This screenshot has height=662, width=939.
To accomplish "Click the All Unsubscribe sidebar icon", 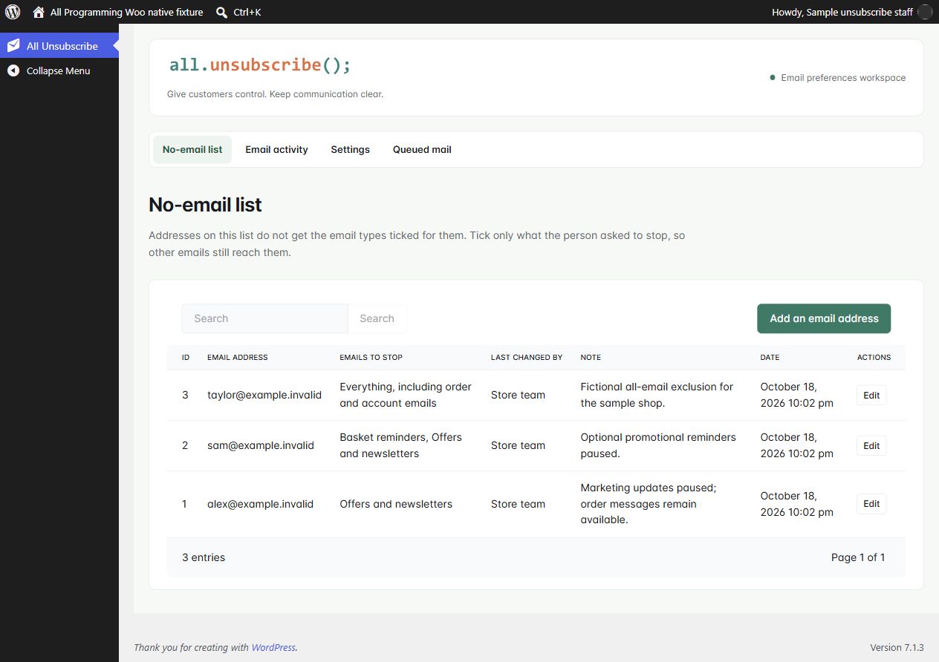I will coord(13,46).
